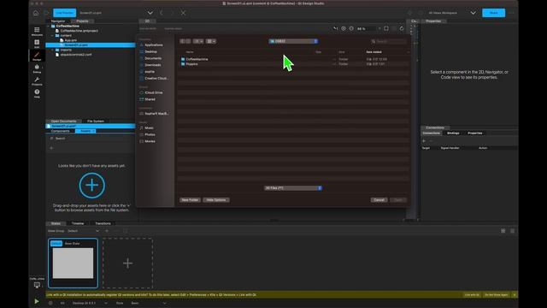Open iCloud Drive in the file dialog sidebar
547x308 pixels.
154,92
